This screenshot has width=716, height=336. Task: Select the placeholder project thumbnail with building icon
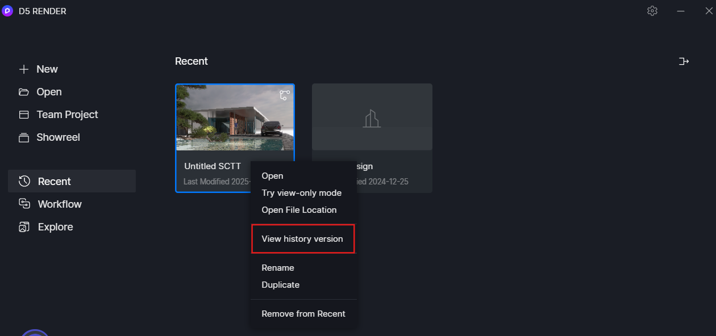pos(372,117)
